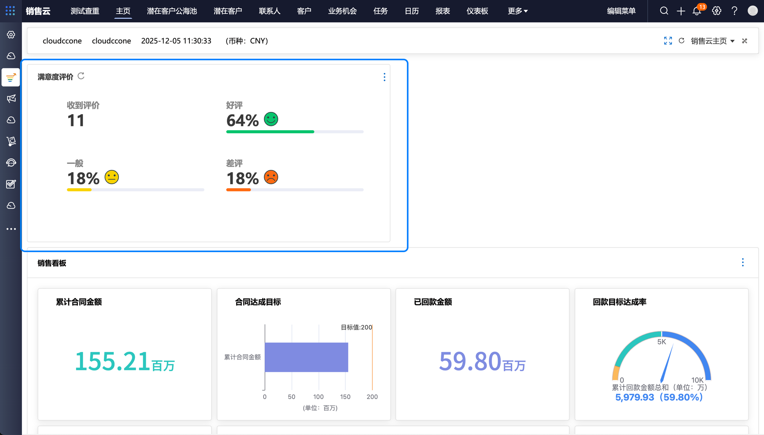Go to the 业务机会 tab
This screenshot has height=435, width=764.
342,11
